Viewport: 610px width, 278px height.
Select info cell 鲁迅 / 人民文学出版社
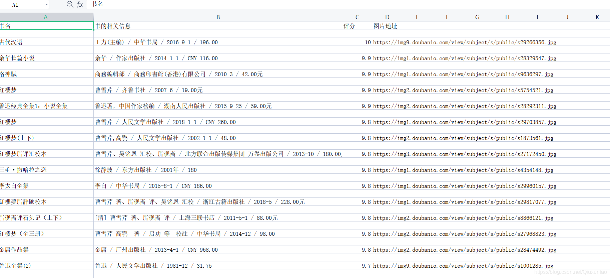coord(218,265)
